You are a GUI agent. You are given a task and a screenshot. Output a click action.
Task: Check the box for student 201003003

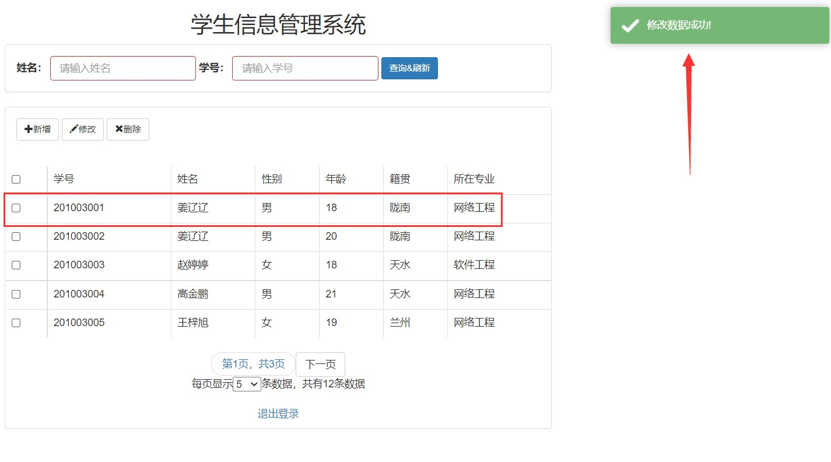(16, 265)
